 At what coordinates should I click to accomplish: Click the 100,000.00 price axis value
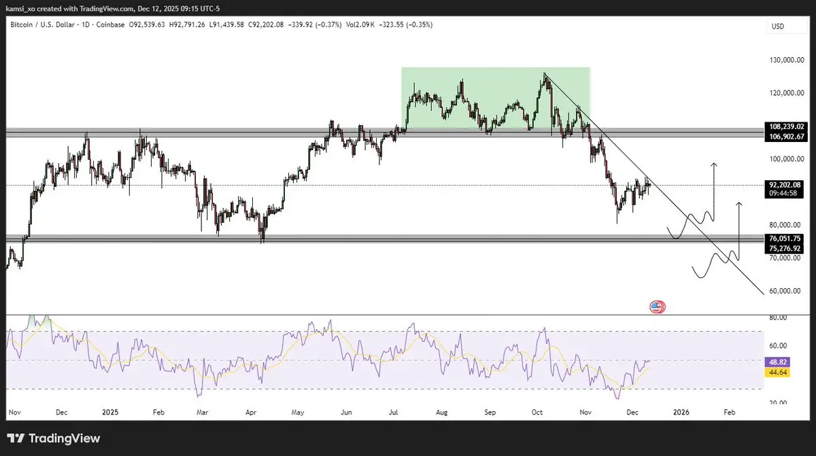788,159
